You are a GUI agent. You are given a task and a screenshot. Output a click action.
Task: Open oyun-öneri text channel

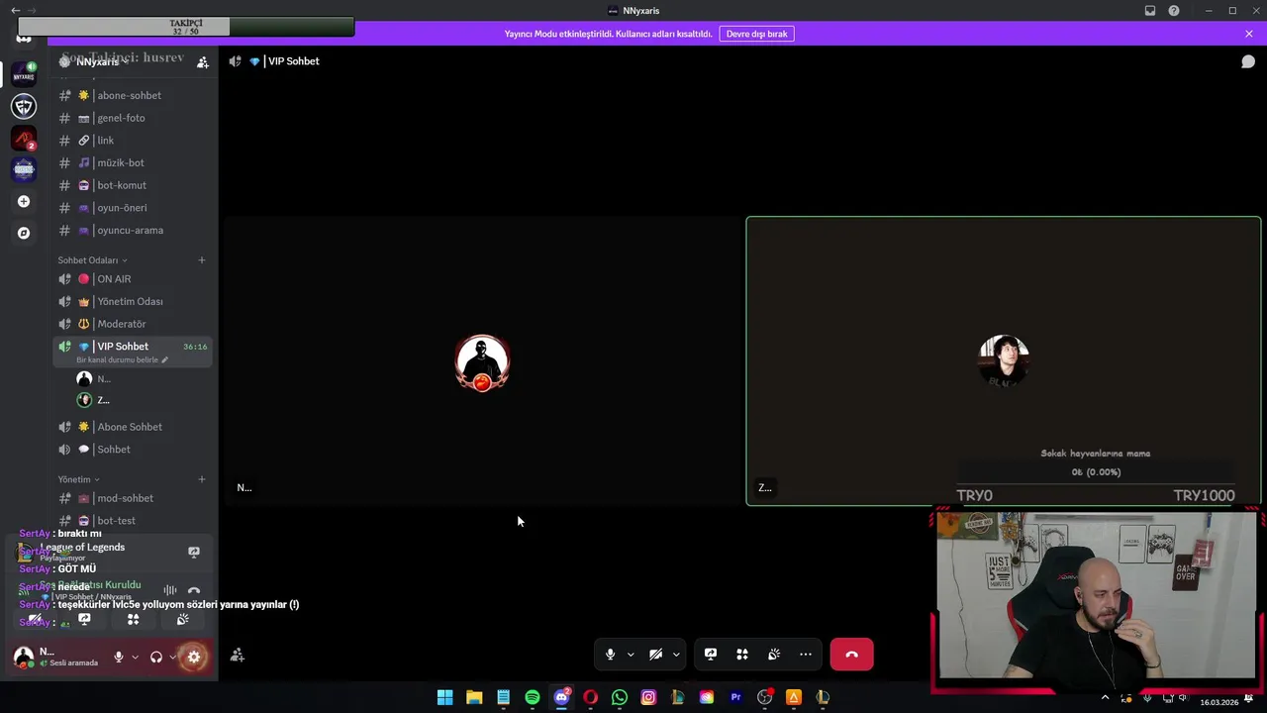pyautogui.click(x=132, y=208)
